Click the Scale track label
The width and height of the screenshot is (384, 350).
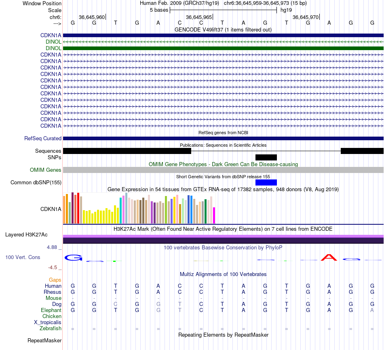point(55,10)
